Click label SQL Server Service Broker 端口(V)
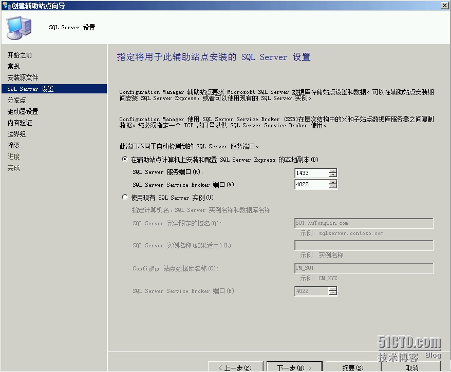The height and width of the screenshot is (372, 451). coord(184,185)
